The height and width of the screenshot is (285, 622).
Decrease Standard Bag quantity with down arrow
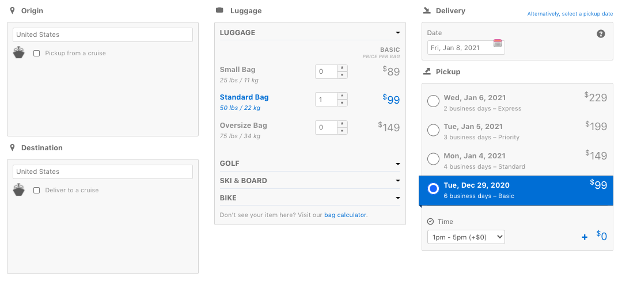[342, 103]
